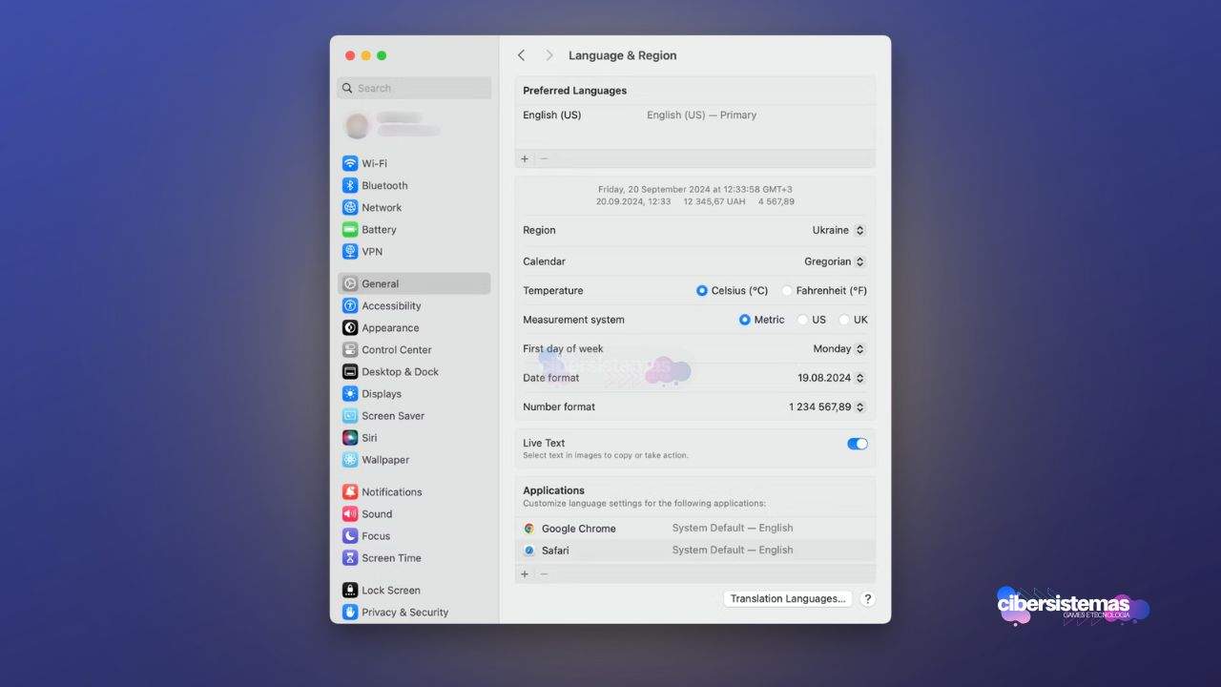Go to Notifications in the sidebar

point(391,492)
